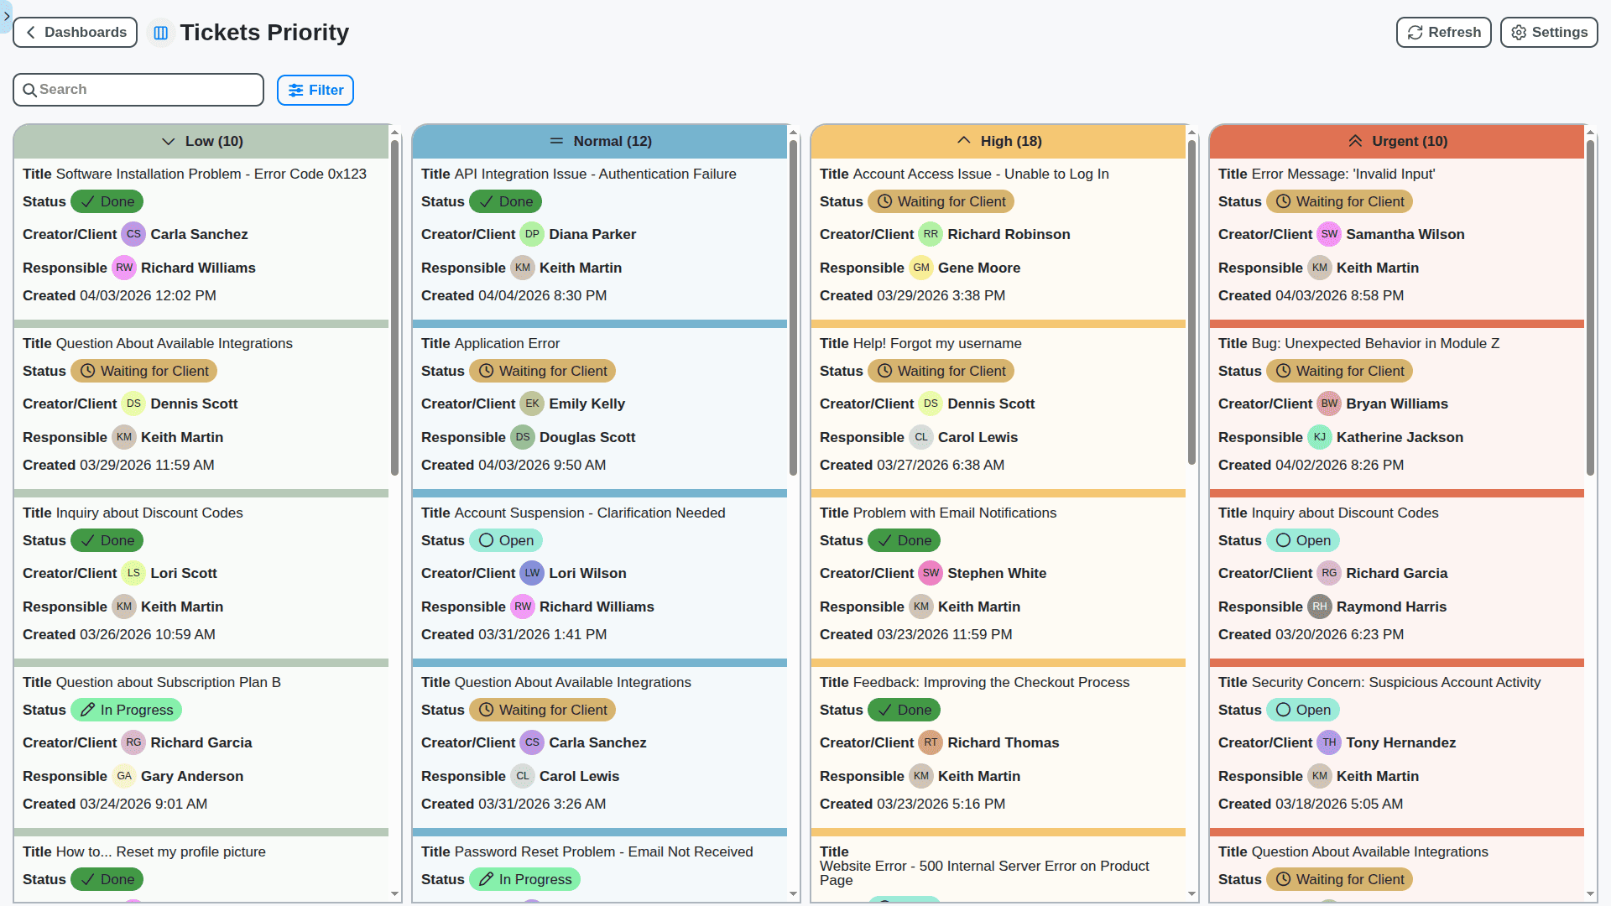Click the kanban board icon beside Tickets Priority

pos(160,32)
